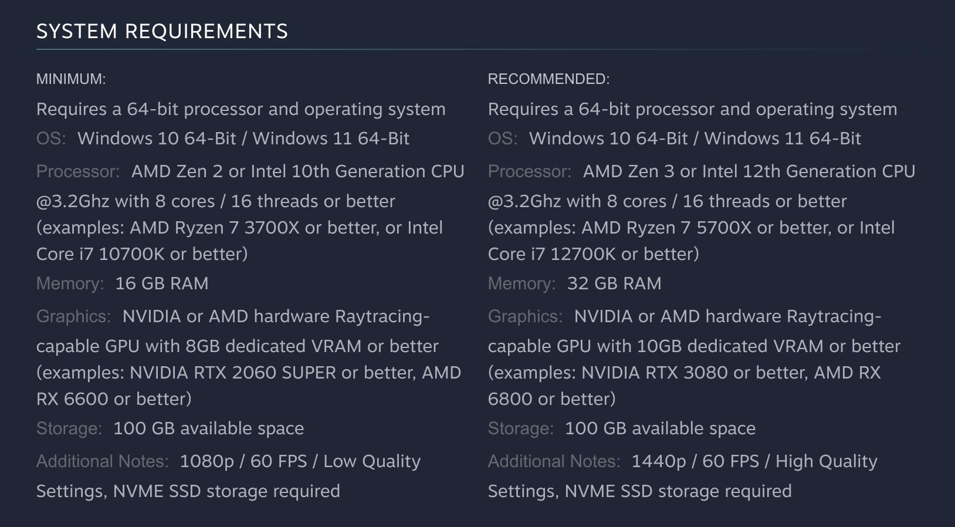Click the minimum Additional Notes label

tap(102, 461)
